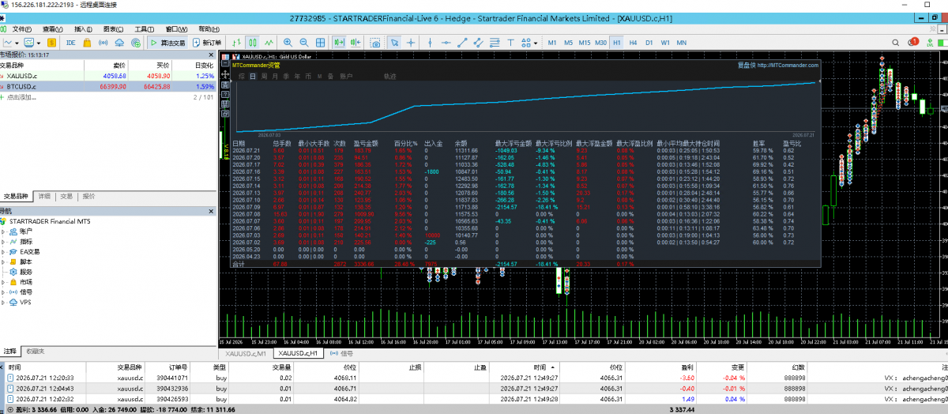
Task: Click the zoom in magnifier icon
Action: (288, 42)
